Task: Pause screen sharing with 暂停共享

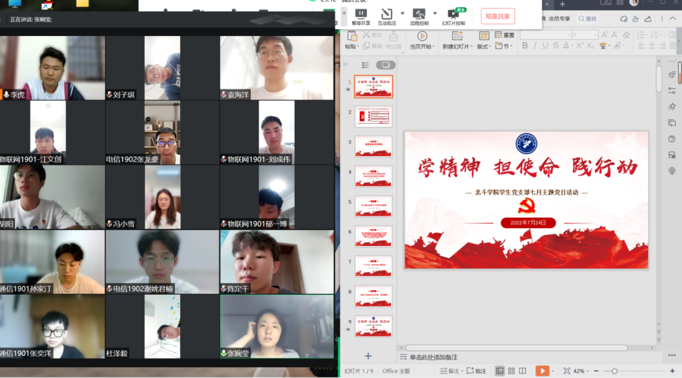Action: pyautogui.click(x=361, y=16)
